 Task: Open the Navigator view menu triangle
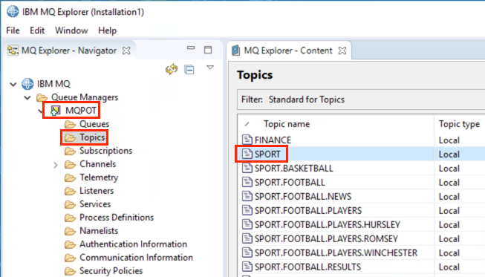210,68
